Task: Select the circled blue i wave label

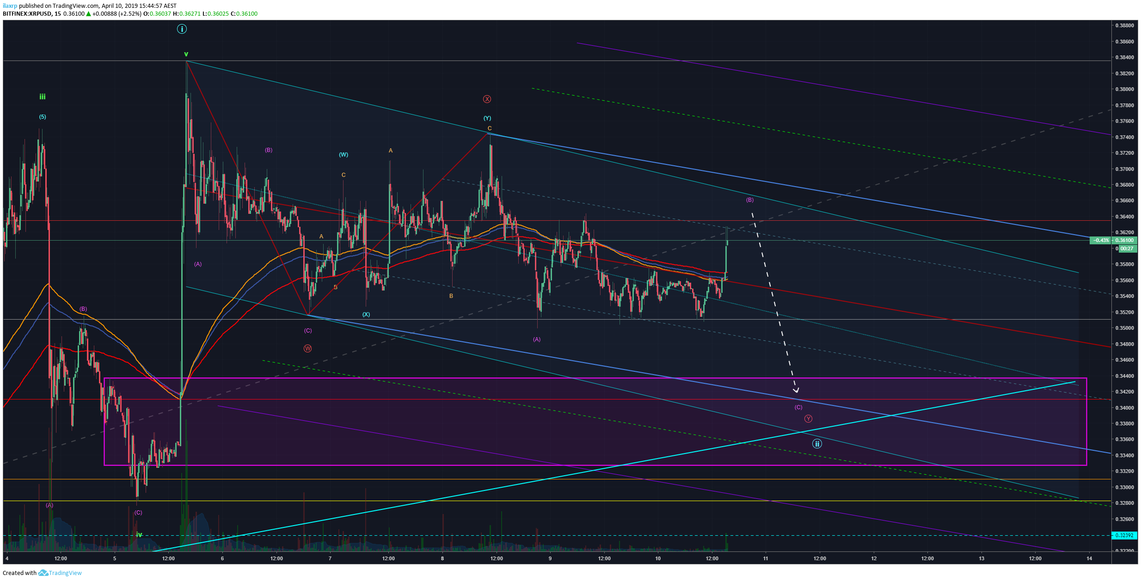Action: (x=182, y=29)
